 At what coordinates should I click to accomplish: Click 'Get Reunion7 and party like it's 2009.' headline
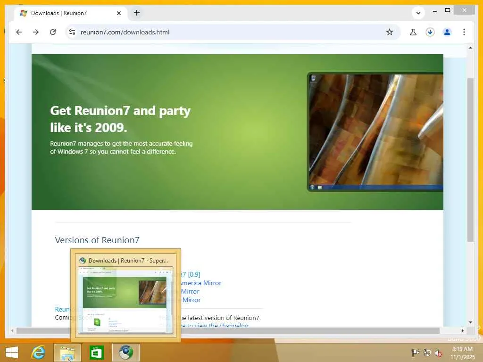click(120, 119)
